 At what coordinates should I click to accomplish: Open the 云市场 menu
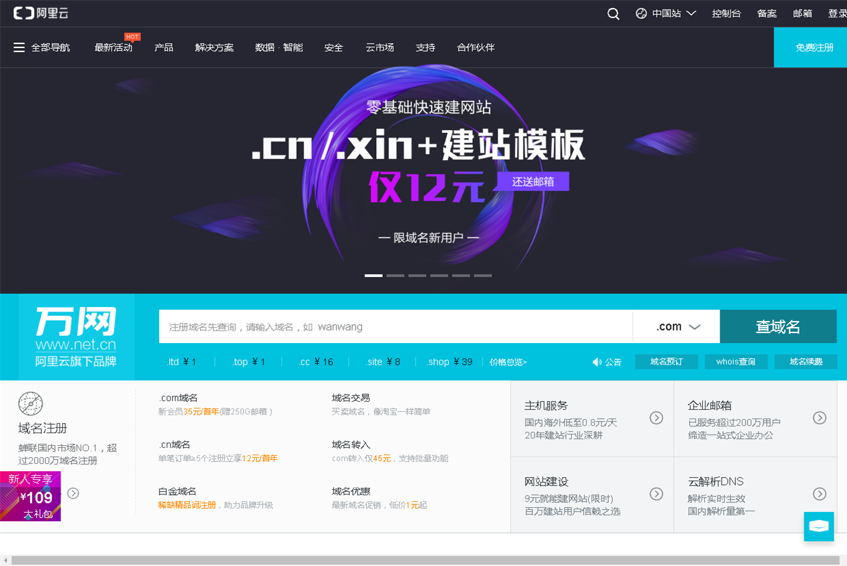pyautogui.click(x=379, y=47)
